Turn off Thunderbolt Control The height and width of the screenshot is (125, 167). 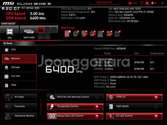pos(98,107)
